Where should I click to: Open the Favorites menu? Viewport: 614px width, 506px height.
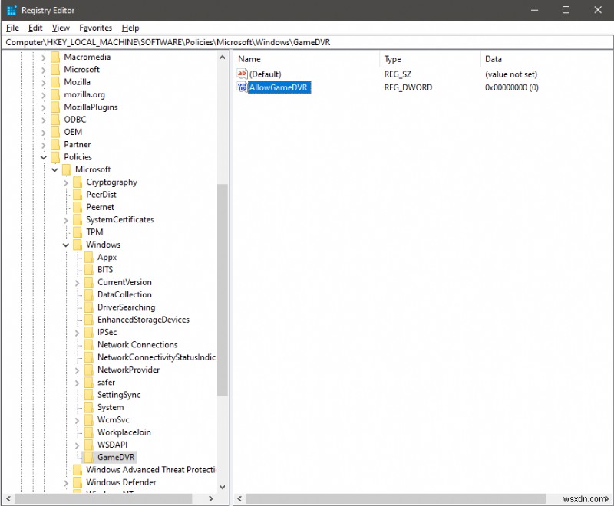point(95,28)
